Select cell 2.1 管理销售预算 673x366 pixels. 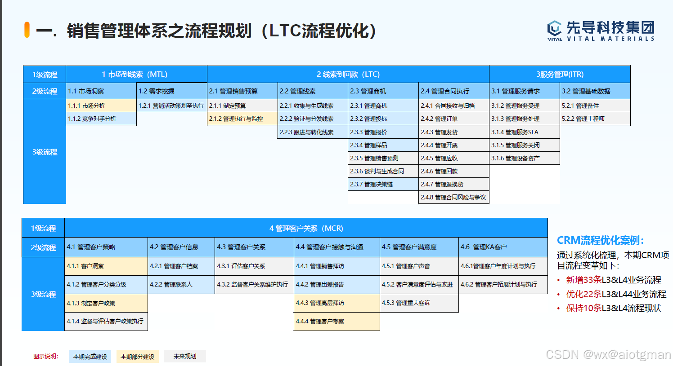tap(242, 91)
